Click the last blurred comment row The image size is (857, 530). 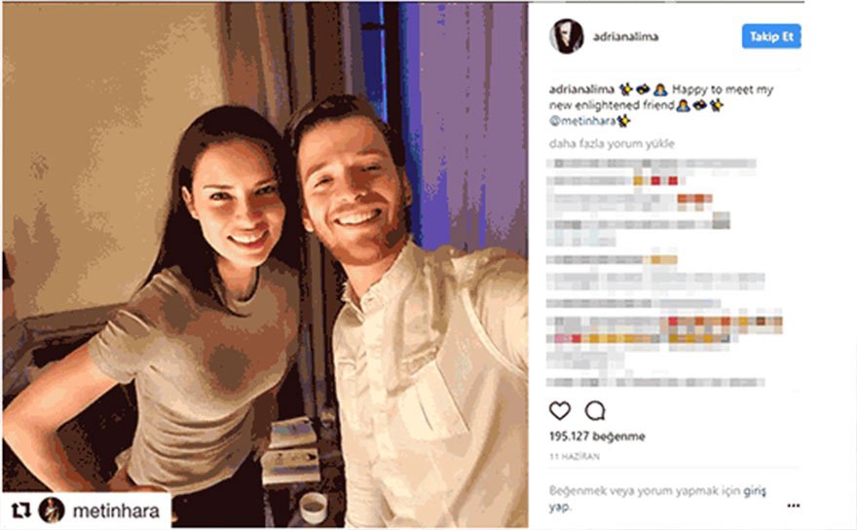click(655, 382)
